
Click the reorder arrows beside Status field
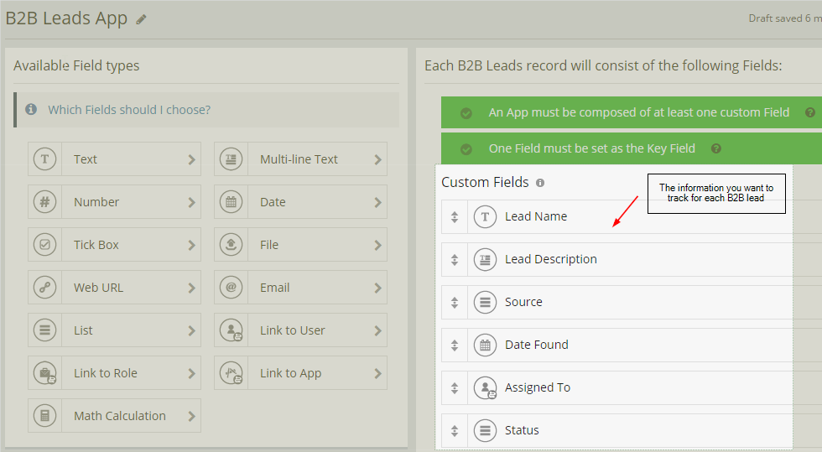(455, 431)
